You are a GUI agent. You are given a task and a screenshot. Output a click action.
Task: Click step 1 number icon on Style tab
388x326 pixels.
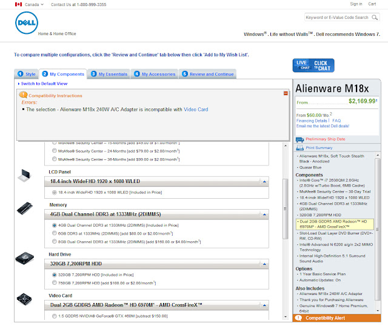20,74
